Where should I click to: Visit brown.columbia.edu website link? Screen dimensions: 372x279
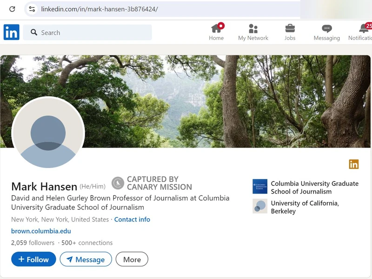[40, 231]
